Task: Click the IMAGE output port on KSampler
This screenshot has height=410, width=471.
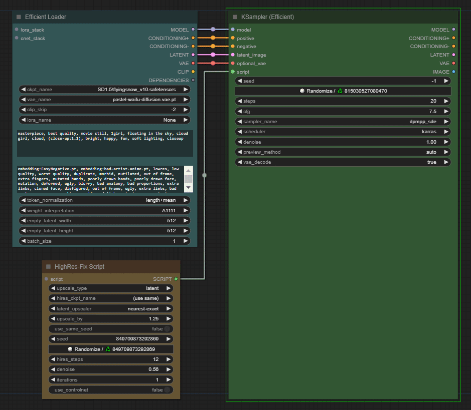Action: [453, 72]
